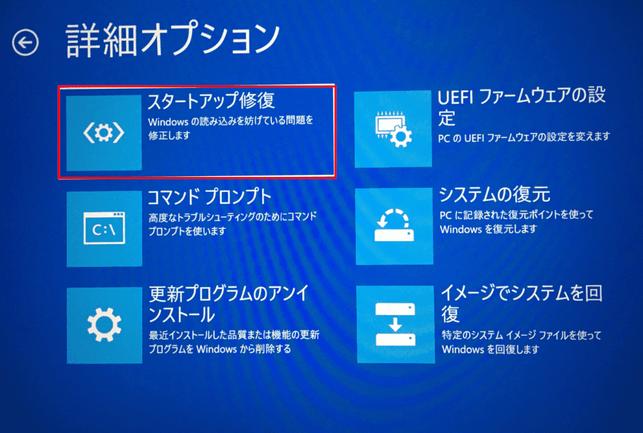Click the 詳細オプション page heading
This screenshot has width=643, height=433.
[172, 40]
